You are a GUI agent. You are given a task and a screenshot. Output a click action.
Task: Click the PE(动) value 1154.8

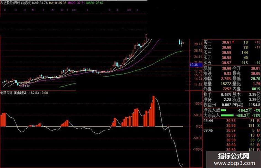(x=254, y=105)
